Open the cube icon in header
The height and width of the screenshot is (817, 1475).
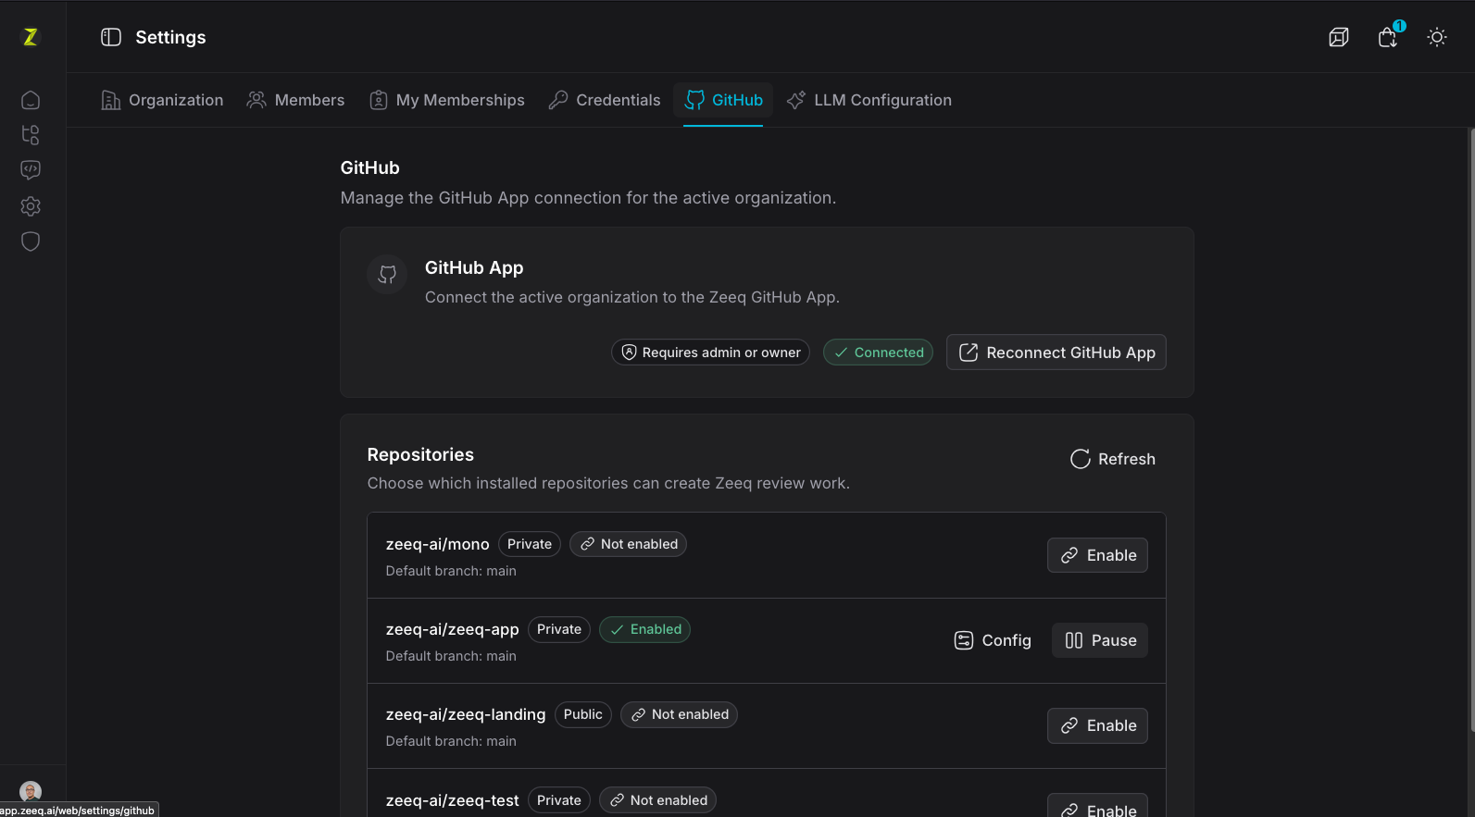tap(1339, 37)
